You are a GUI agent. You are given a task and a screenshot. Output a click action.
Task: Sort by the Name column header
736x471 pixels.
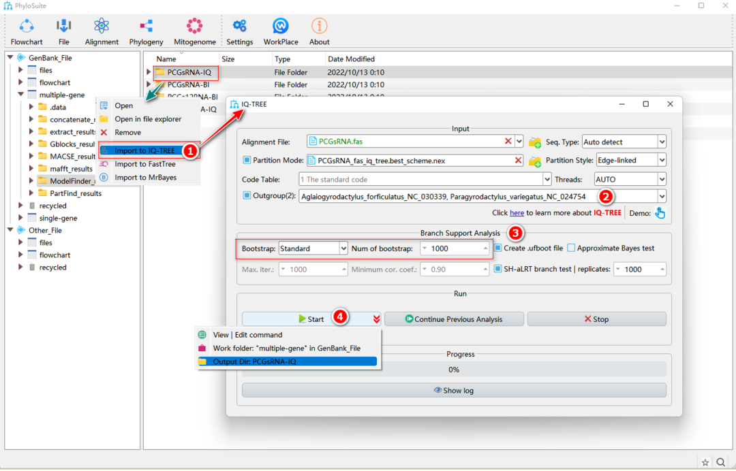pos(166,59)
